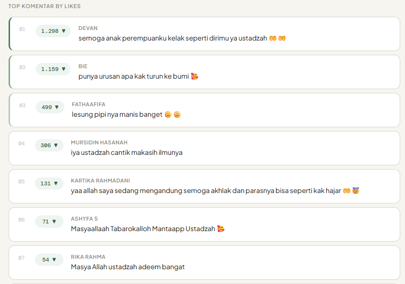
Task: Select the username RIKA RAHMA
Action: point(88,257)
